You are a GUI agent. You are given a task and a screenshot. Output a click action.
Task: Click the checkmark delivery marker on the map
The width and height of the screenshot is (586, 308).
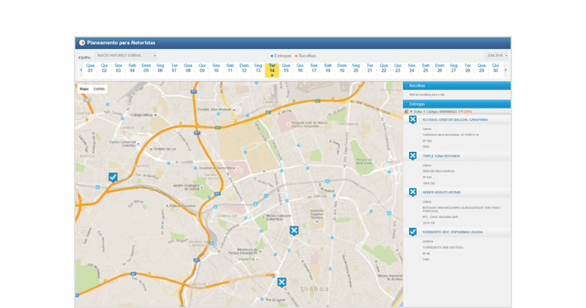113,177
